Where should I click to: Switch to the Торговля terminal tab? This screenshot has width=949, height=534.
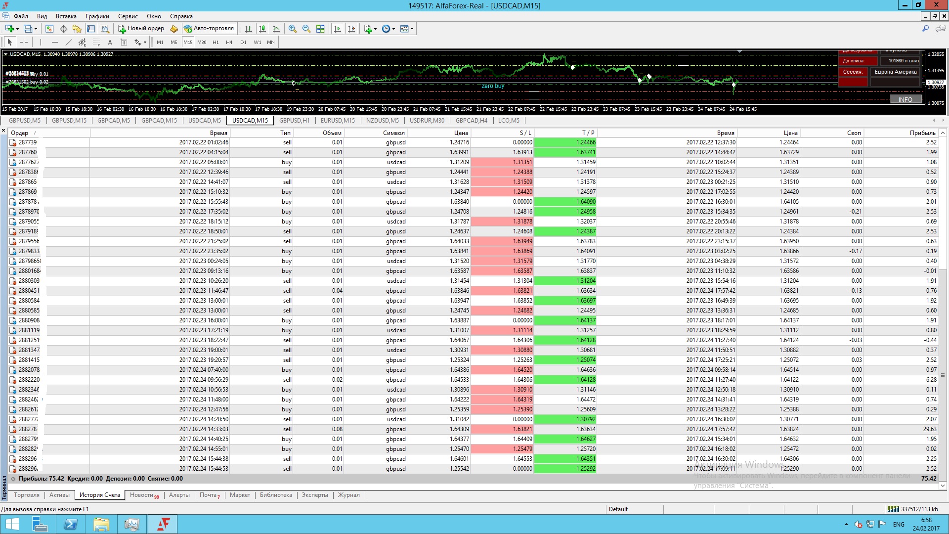click(27, 495)
